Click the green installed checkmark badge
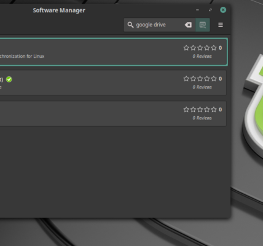This screenshot has height=246, width=263. (9, 79)
